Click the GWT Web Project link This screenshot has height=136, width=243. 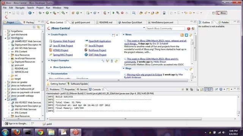[x=97, y=55]
